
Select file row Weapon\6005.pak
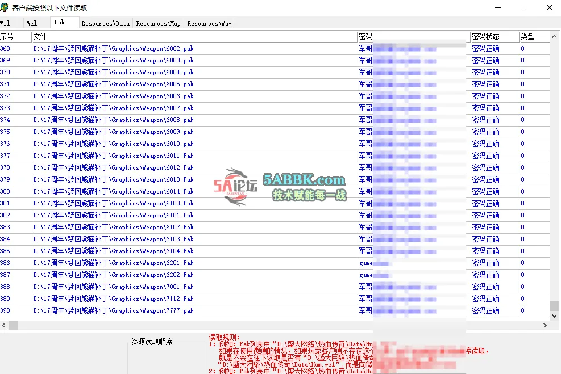(x=275, y=85)
